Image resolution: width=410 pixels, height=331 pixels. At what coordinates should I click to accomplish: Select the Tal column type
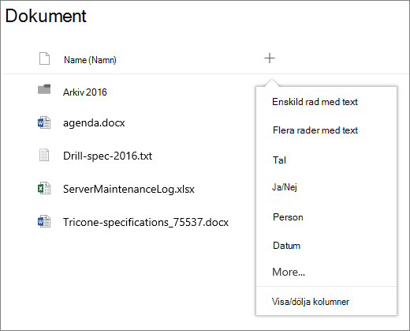(x=279, y=160)
